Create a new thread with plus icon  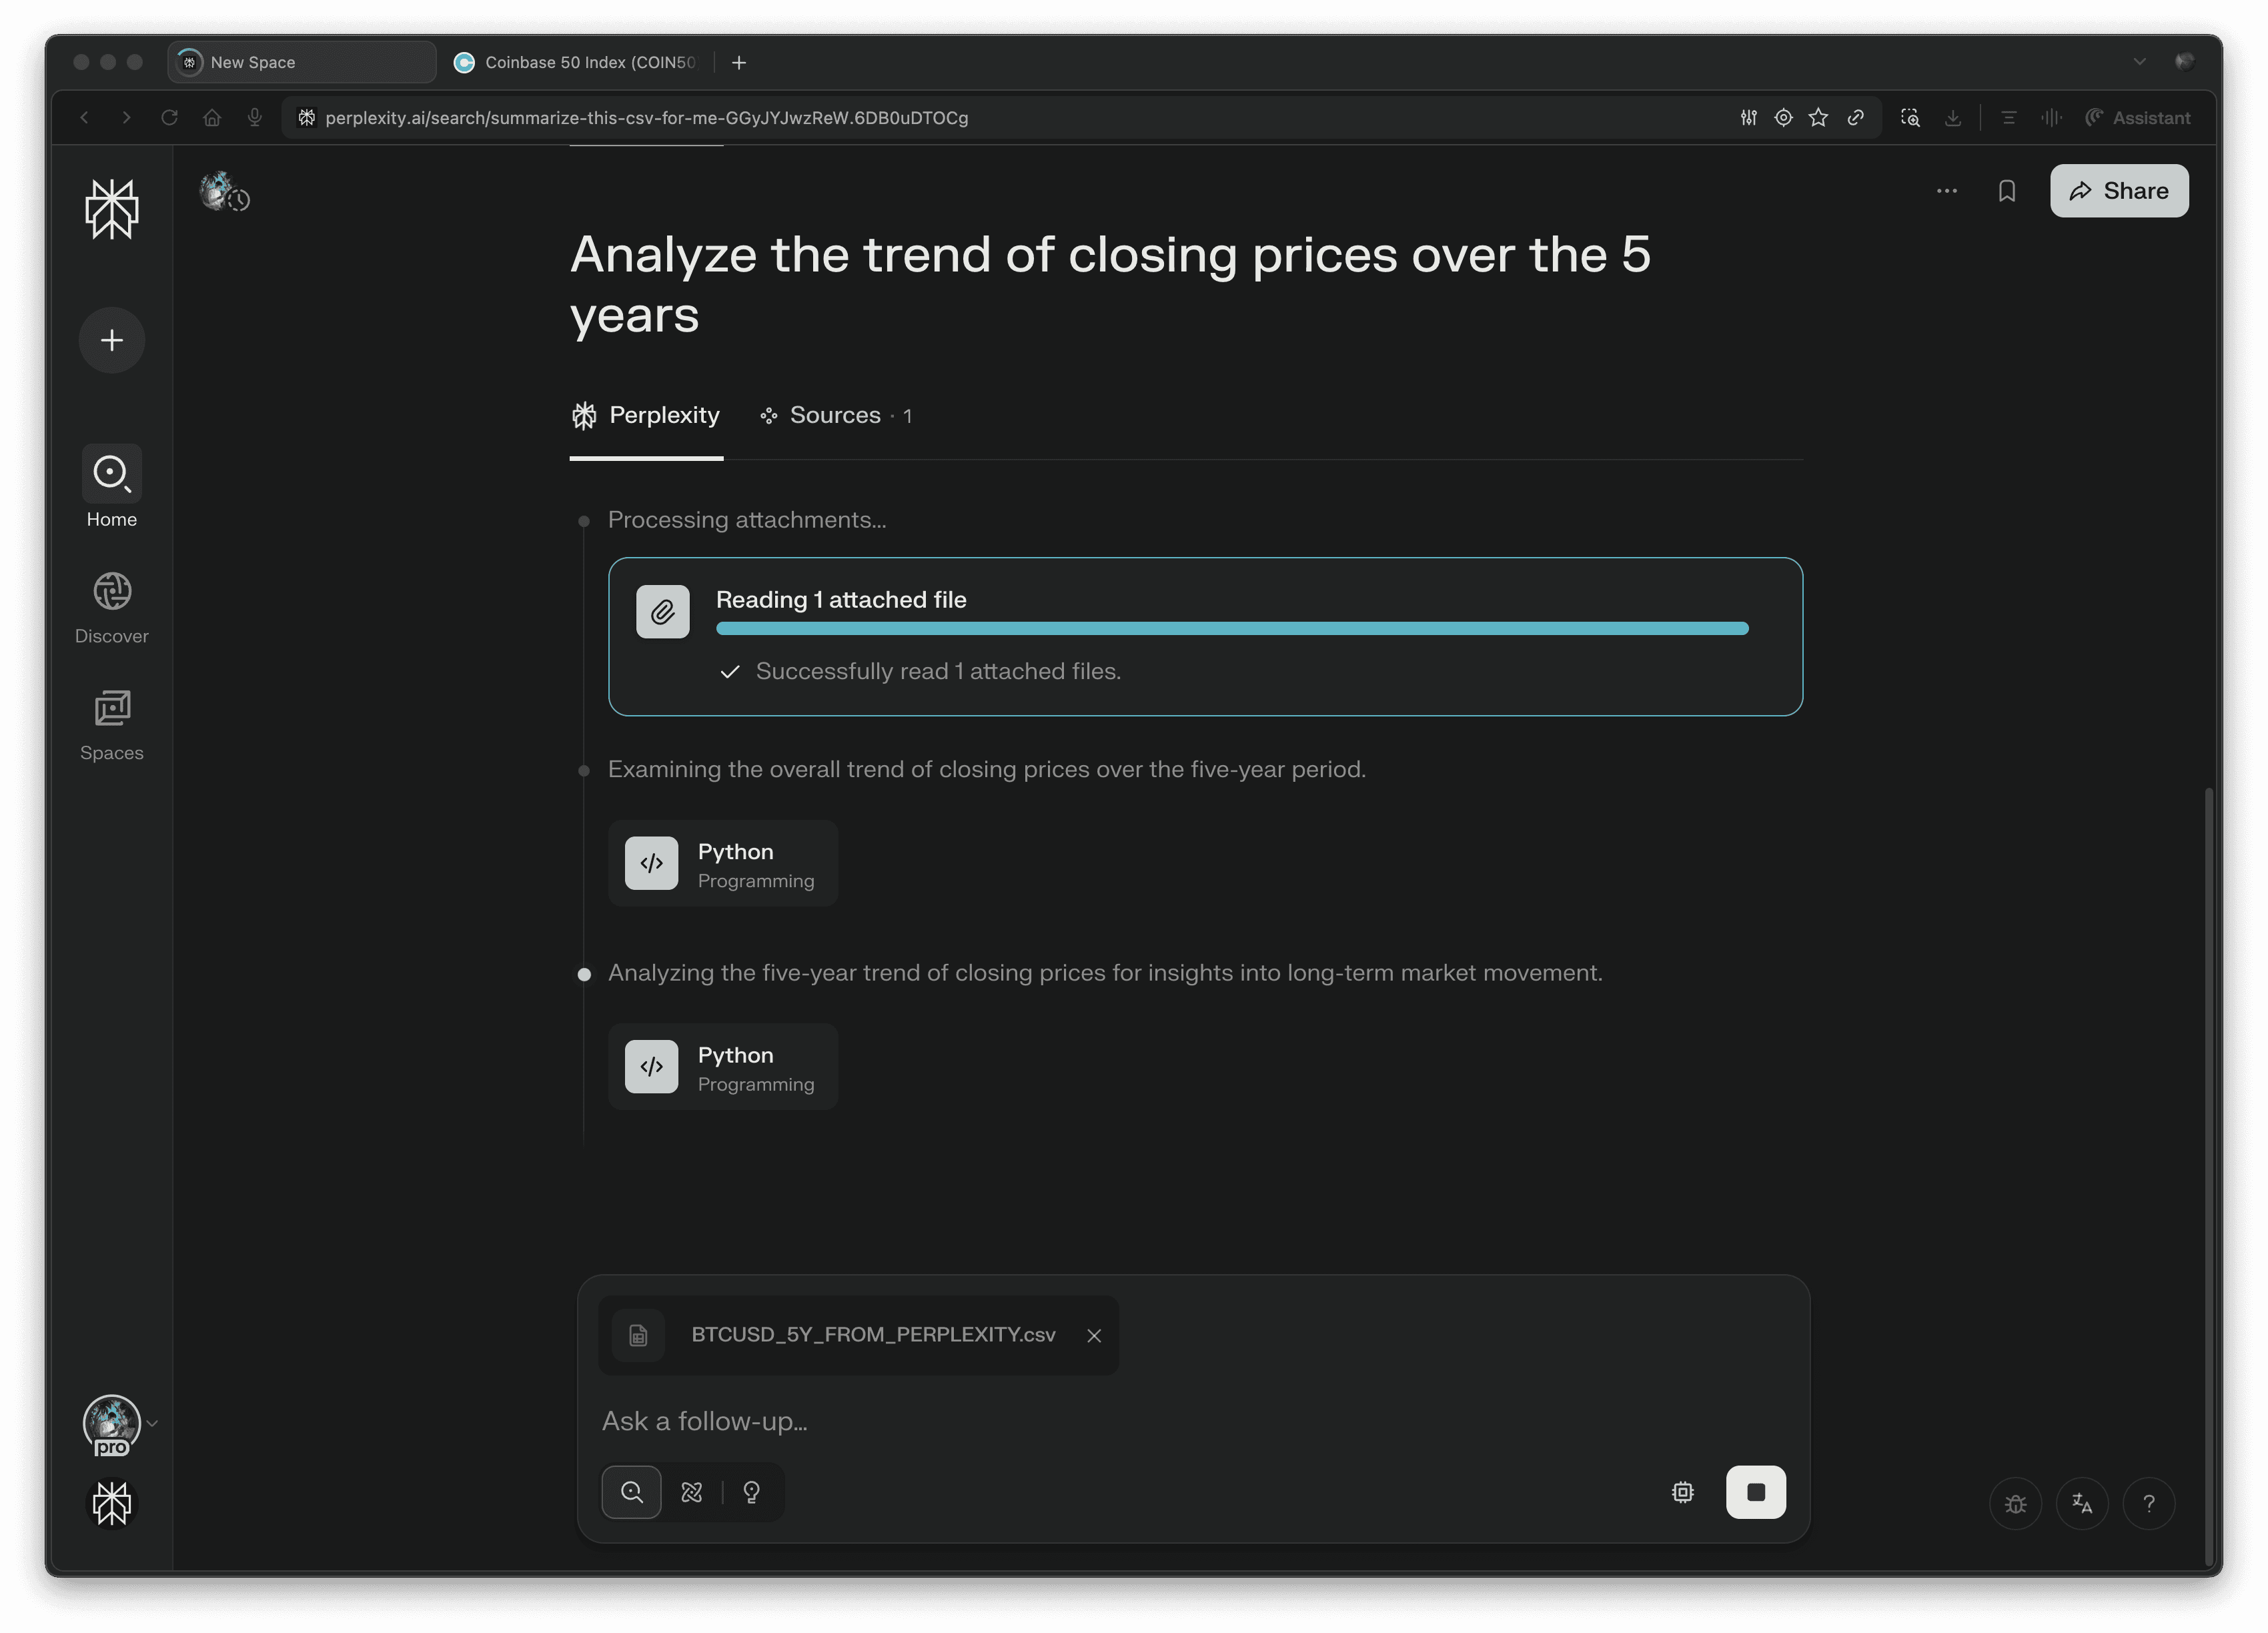coord(111,340)
